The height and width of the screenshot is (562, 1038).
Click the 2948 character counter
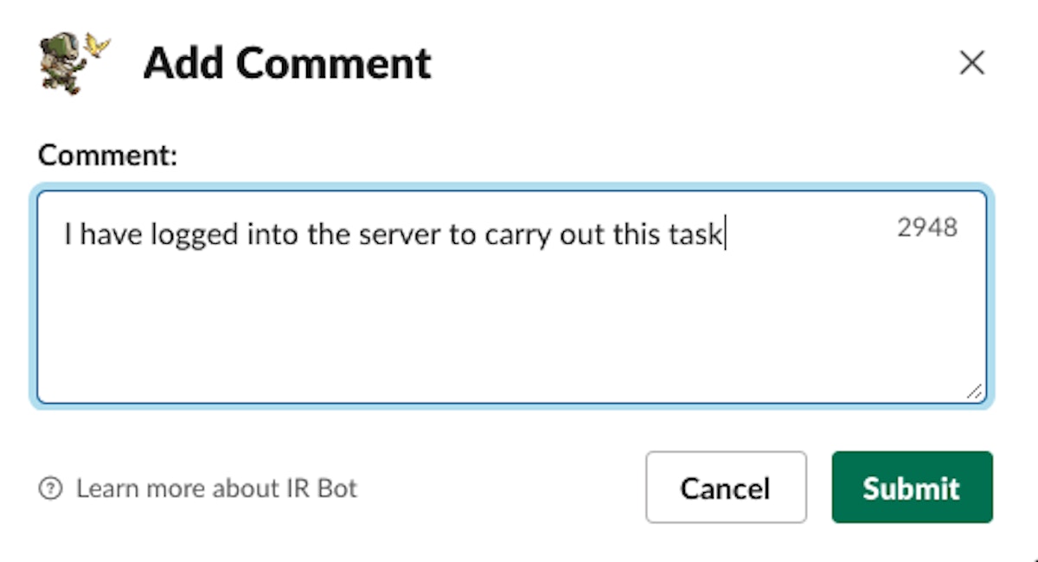[x=927, y=227]
